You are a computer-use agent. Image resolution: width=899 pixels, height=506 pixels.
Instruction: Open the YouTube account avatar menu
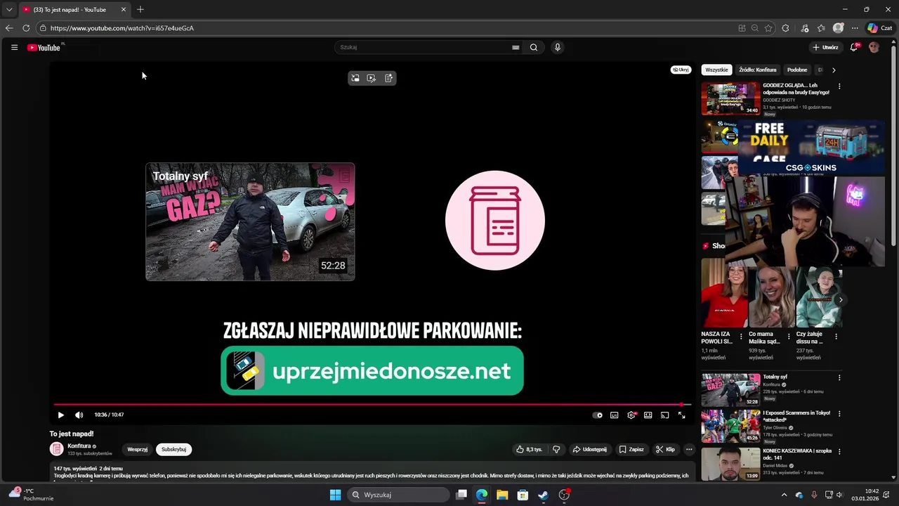coord(874,47)
